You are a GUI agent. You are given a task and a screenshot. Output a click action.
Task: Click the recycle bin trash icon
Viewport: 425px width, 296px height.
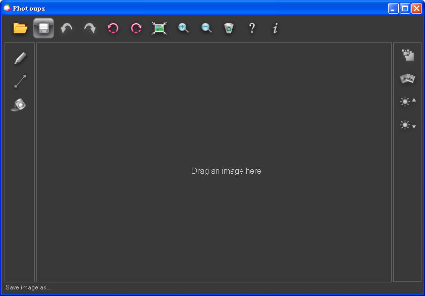(x=229, y=28)
